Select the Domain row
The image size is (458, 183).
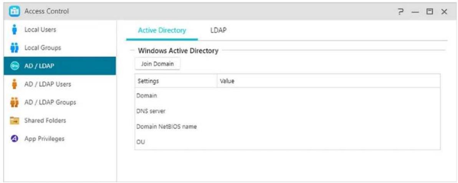[x=288, y=96]
